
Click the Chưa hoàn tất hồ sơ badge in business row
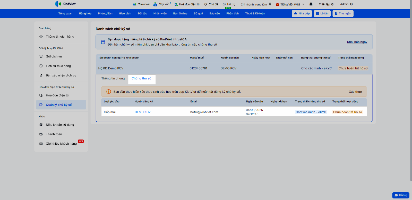coord(353,68)
